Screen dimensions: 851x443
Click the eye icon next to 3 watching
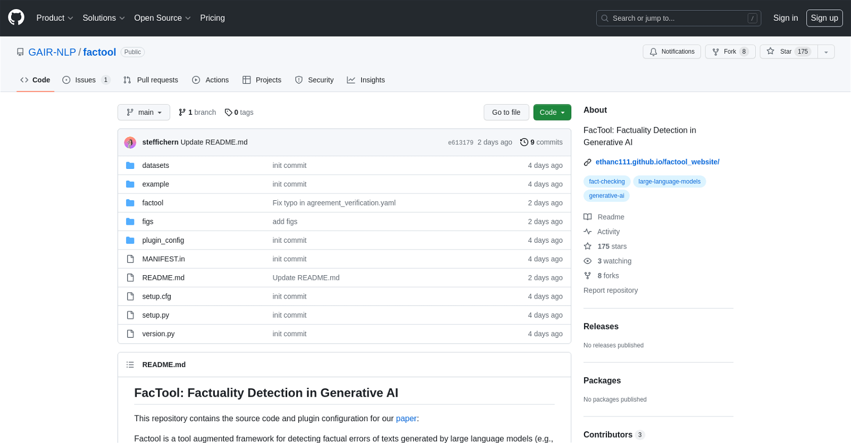point(588,261)
